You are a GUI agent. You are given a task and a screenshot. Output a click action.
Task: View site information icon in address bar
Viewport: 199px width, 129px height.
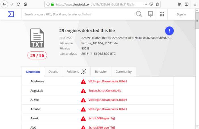point(48,4)
